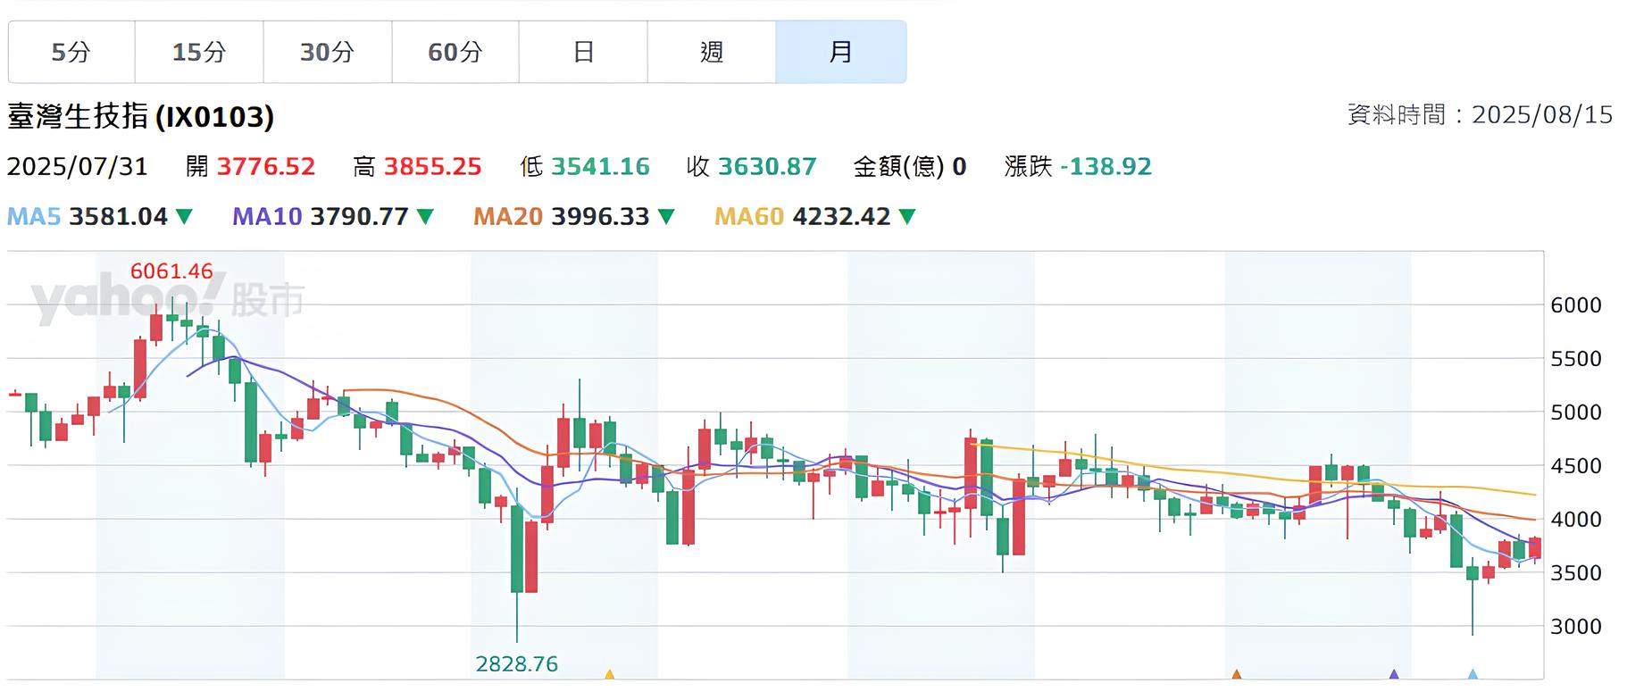Click the 6000 price axis label
Viewport: 1652px width, 700px height.
click(1576, 305)
